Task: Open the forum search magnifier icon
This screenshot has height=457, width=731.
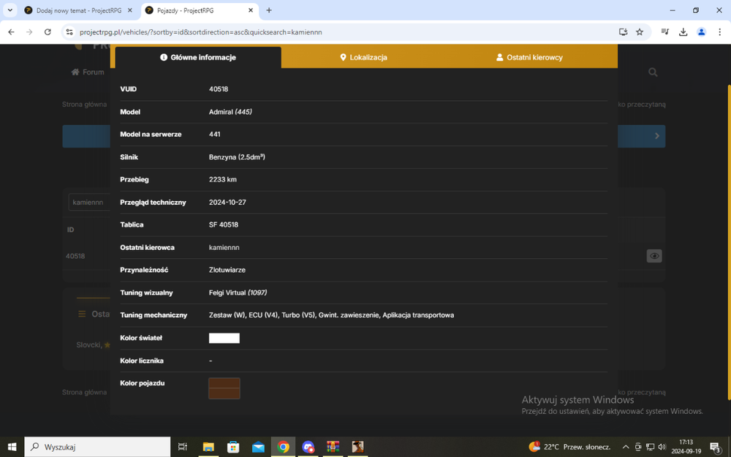Action: (653, 72)
